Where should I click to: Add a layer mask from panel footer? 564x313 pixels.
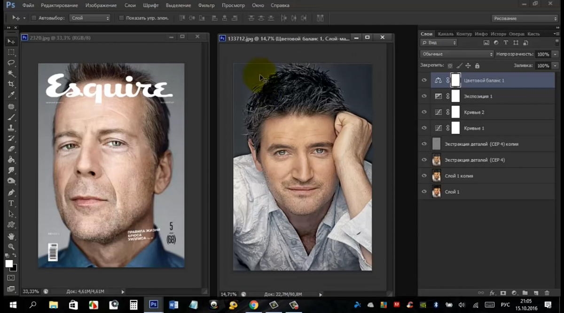click(x=503, y=293)
